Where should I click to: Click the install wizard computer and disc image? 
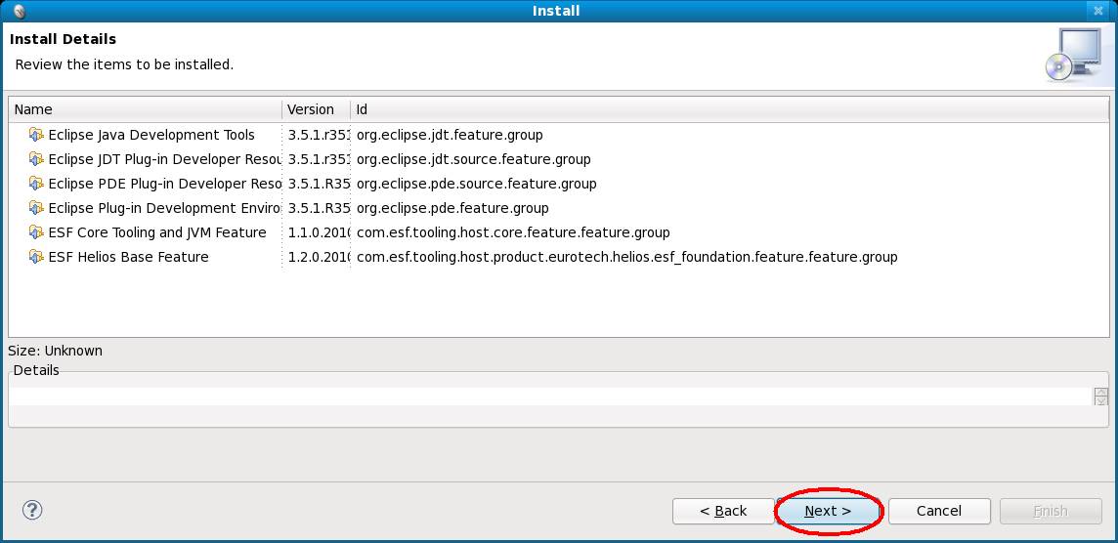[x=1073, y=55]
